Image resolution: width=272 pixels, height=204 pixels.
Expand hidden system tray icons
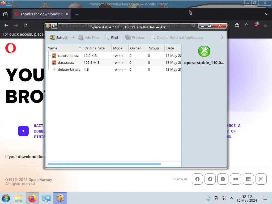pyautogui.click(x=231, y=198)
